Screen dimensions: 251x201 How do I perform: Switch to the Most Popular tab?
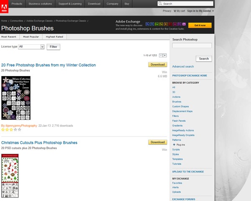click(31, 37)
